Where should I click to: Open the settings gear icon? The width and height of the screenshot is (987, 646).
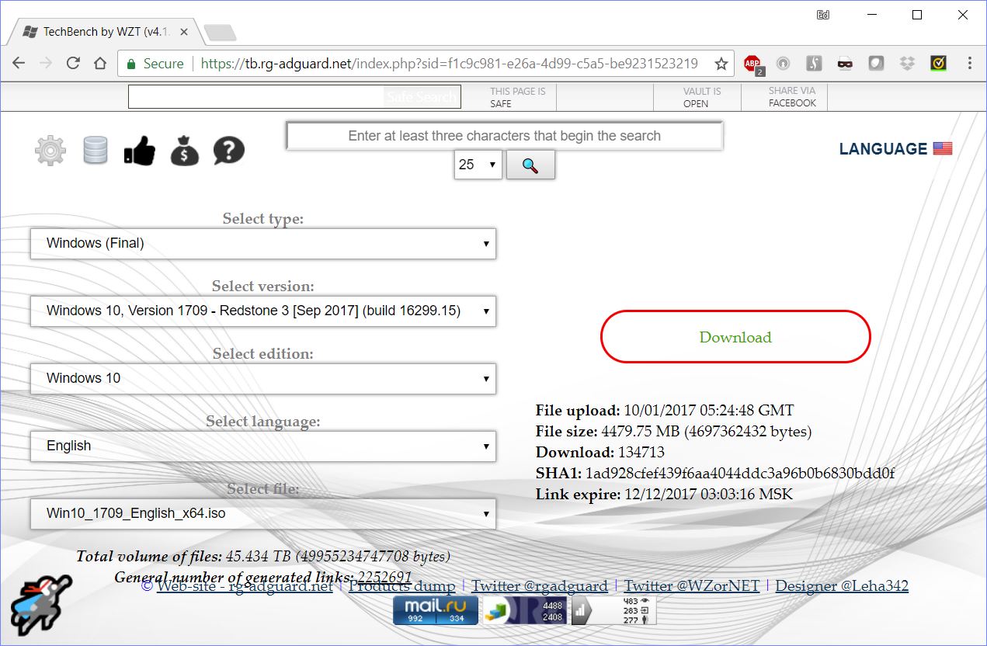pyautogui.click(x=50, y=151)
